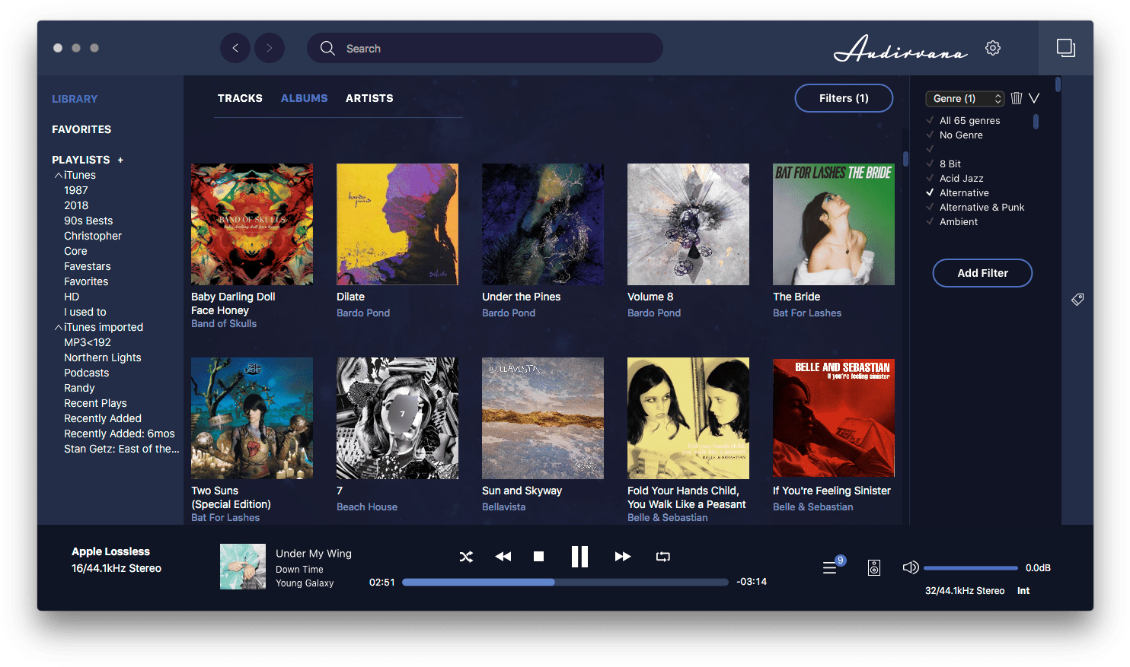Open FAVORITES in sidebar
1130x667 pixels.
point(81,129)
